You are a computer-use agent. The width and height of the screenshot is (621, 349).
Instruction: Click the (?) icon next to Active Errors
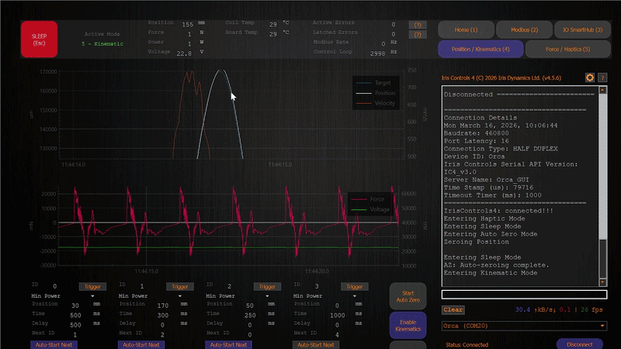tap(418, 25)
